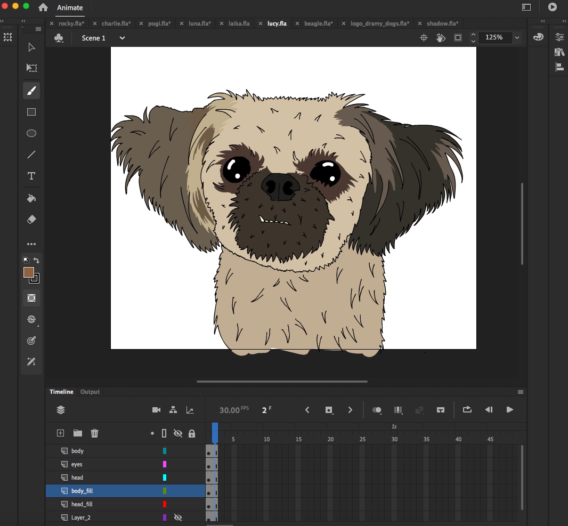Image resolution: width=568 pixels, height=526 pixels.
Task: Expand the zoom percentage dropdown
Action: pyautogui.click(x=517, y=38)
